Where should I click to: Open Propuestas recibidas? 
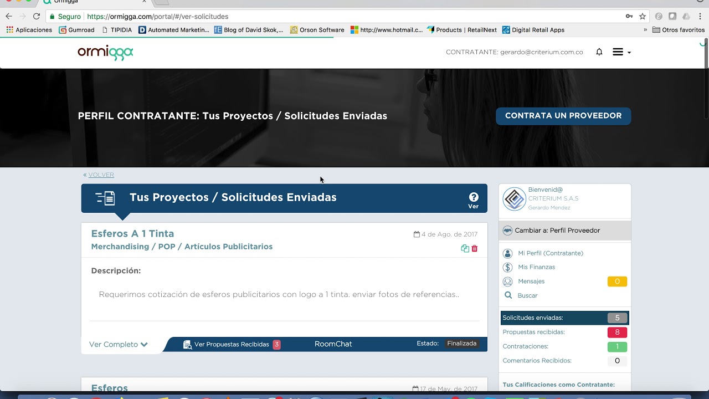point(533,332)
